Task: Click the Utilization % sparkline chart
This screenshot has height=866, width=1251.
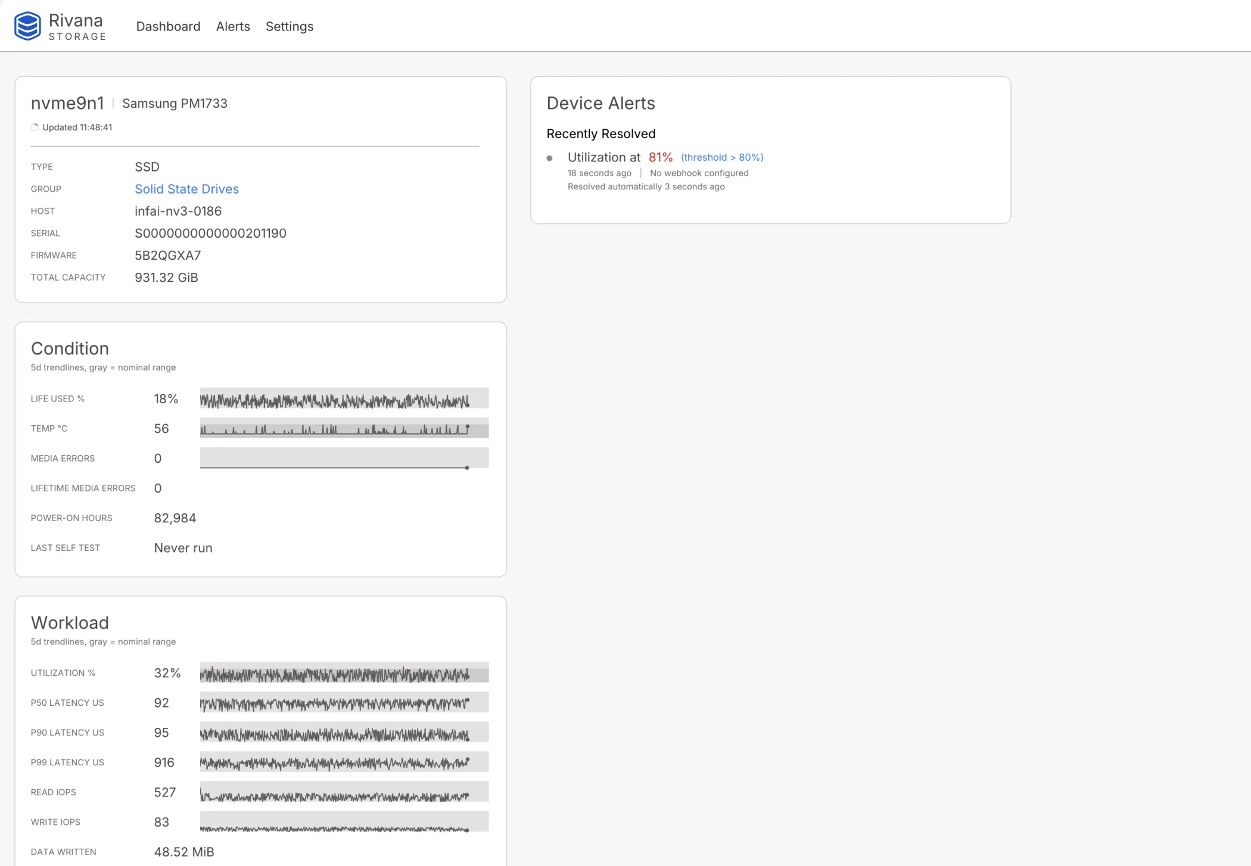Action: click(x=344, y=672)
